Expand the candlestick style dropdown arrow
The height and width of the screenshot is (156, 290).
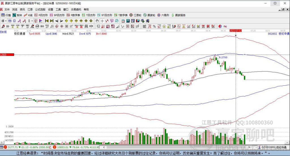(32, 21)
